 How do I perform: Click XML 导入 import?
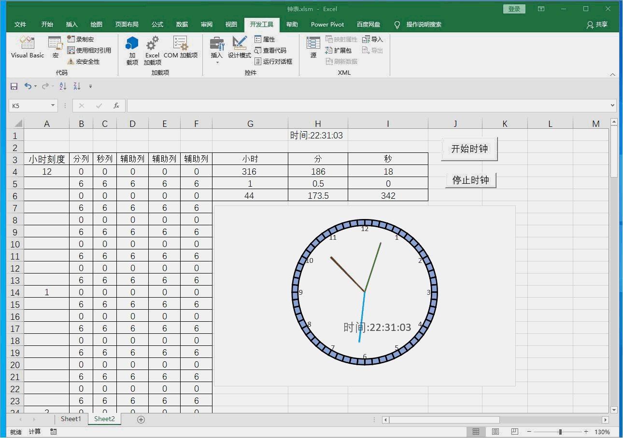click(372, 39)
